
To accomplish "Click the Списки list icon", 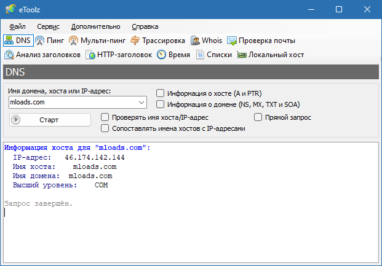I will pyautogui.click(x=200, y=55).
